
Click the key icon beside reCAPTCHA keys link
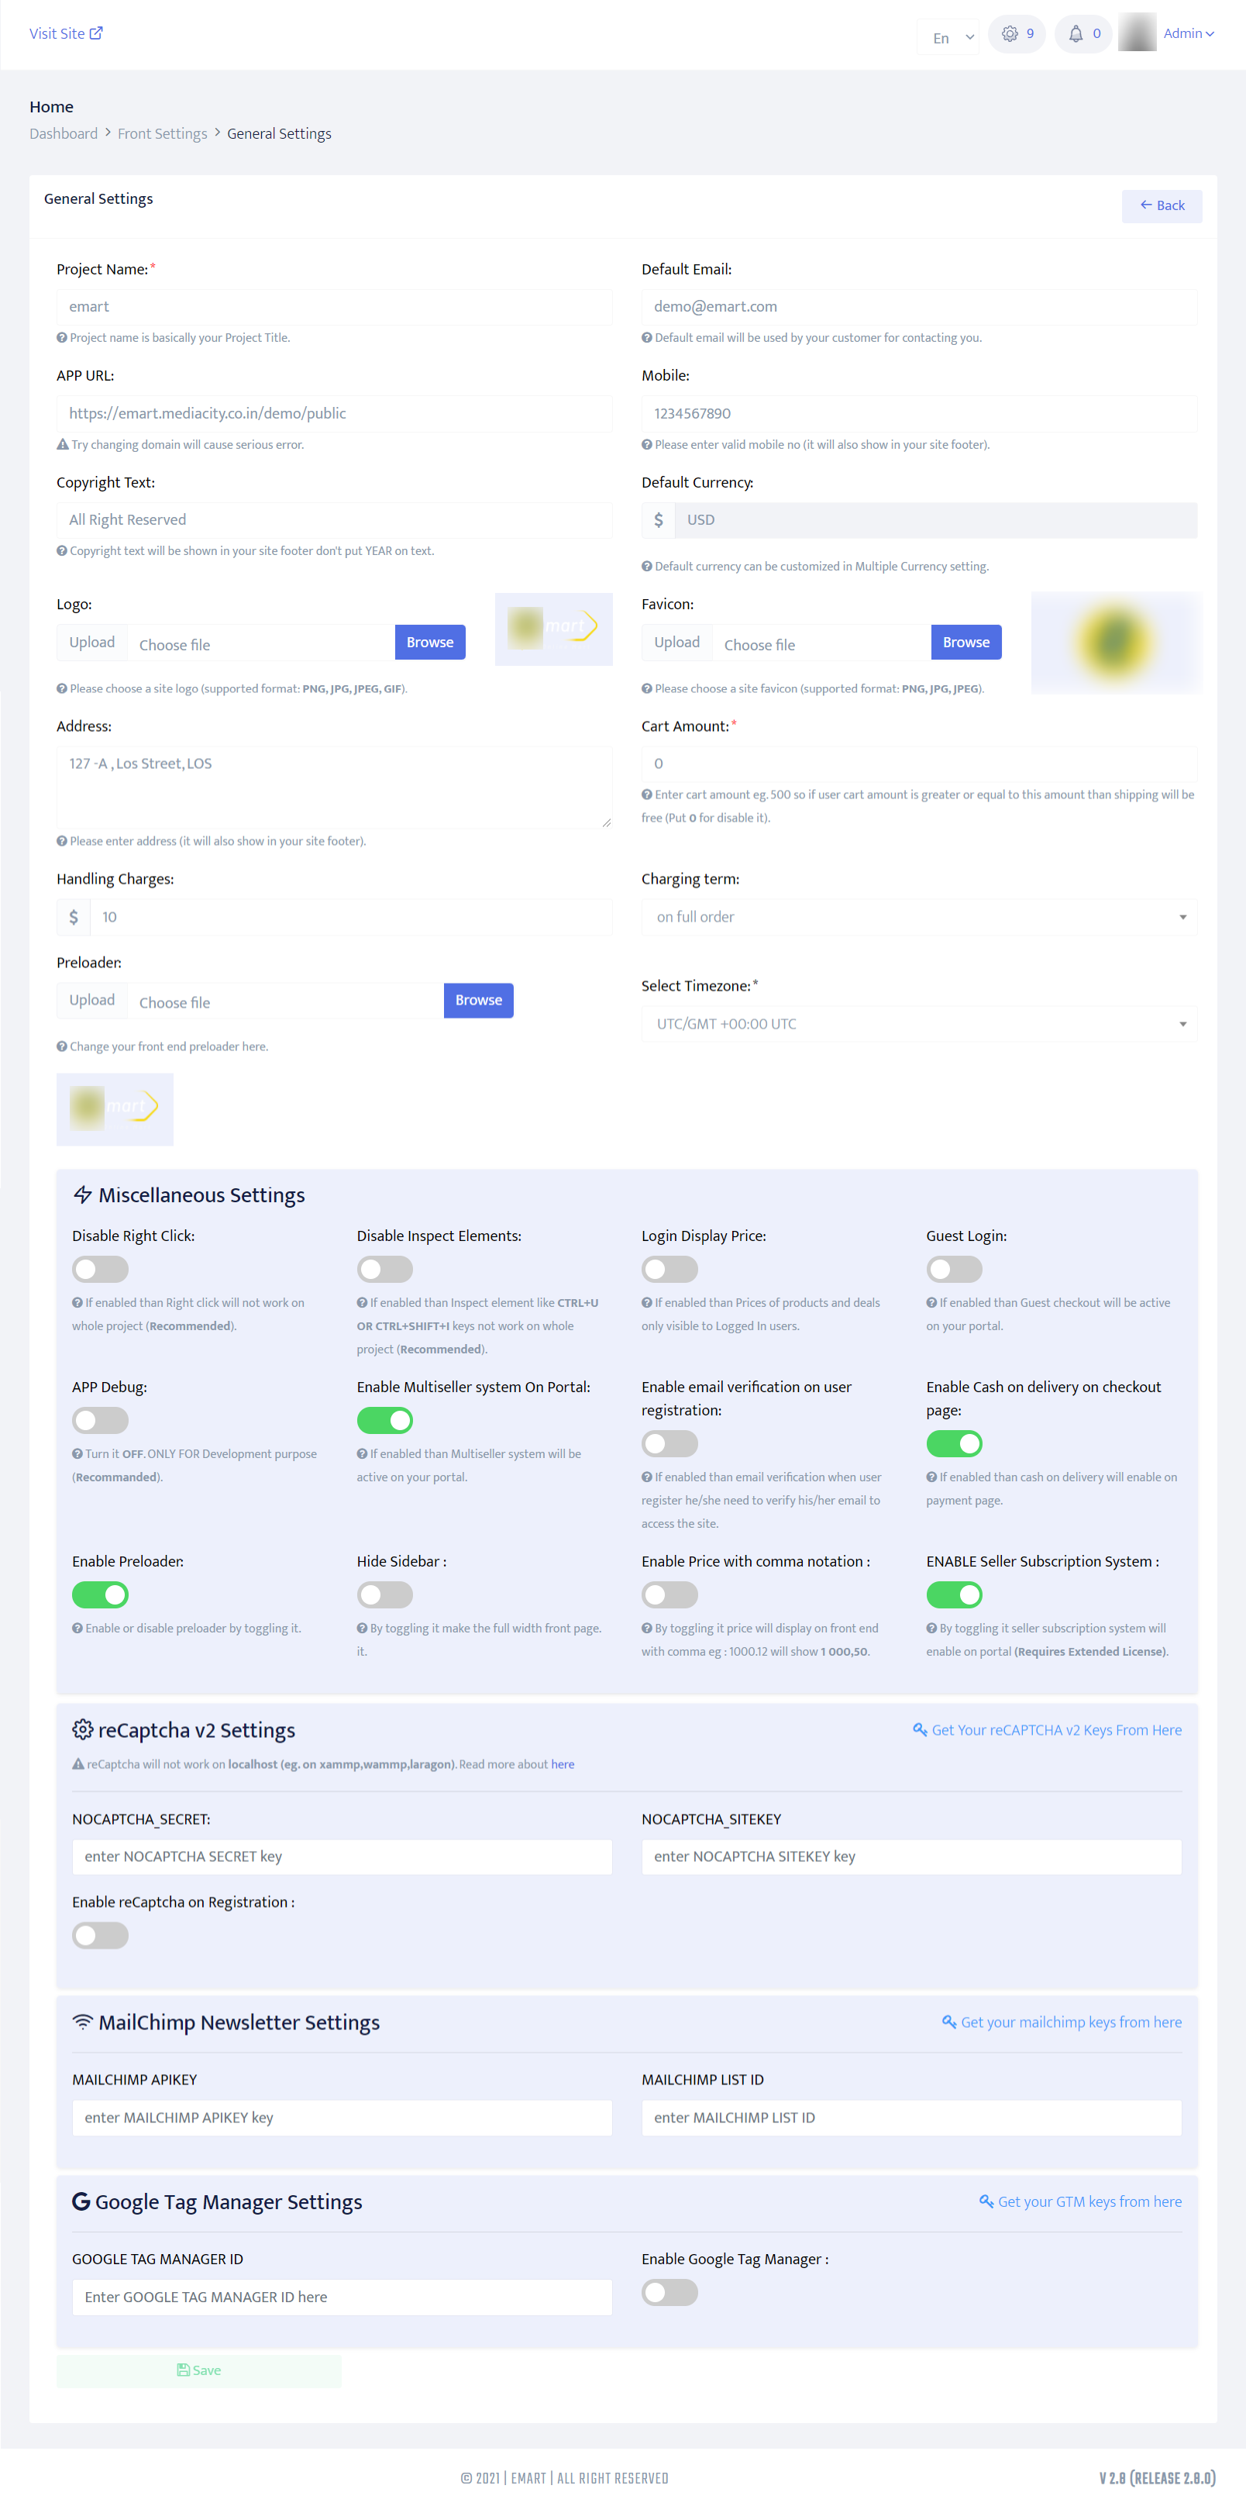pyautogui.click(x=919, y=1729)
